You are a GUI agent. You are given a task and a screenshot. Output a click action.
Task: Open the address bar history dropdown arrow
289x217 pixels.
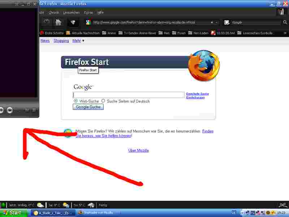[217, 22]
